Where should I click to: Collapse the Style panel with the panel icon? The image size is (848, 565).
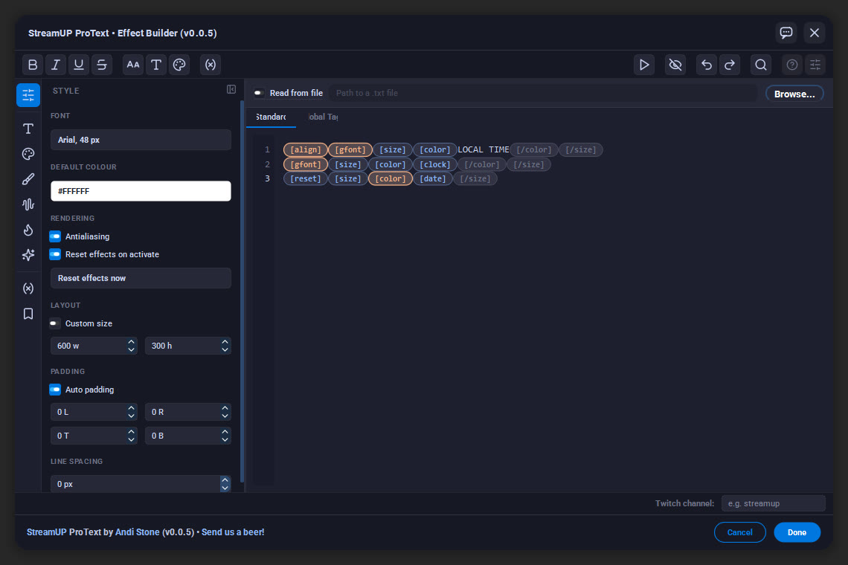pos(231,89)
